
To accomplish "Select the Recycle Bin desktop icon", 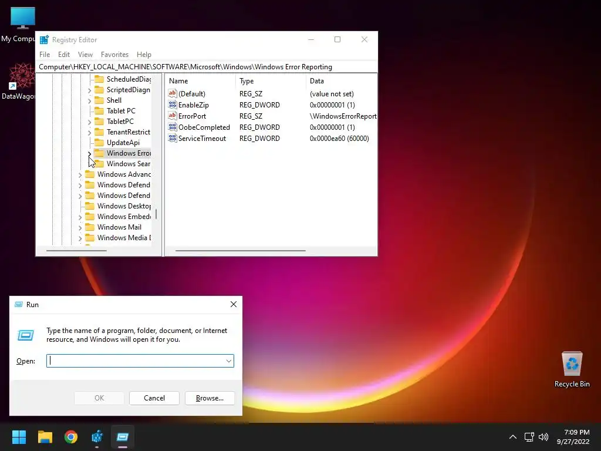I will coord(572,370).
